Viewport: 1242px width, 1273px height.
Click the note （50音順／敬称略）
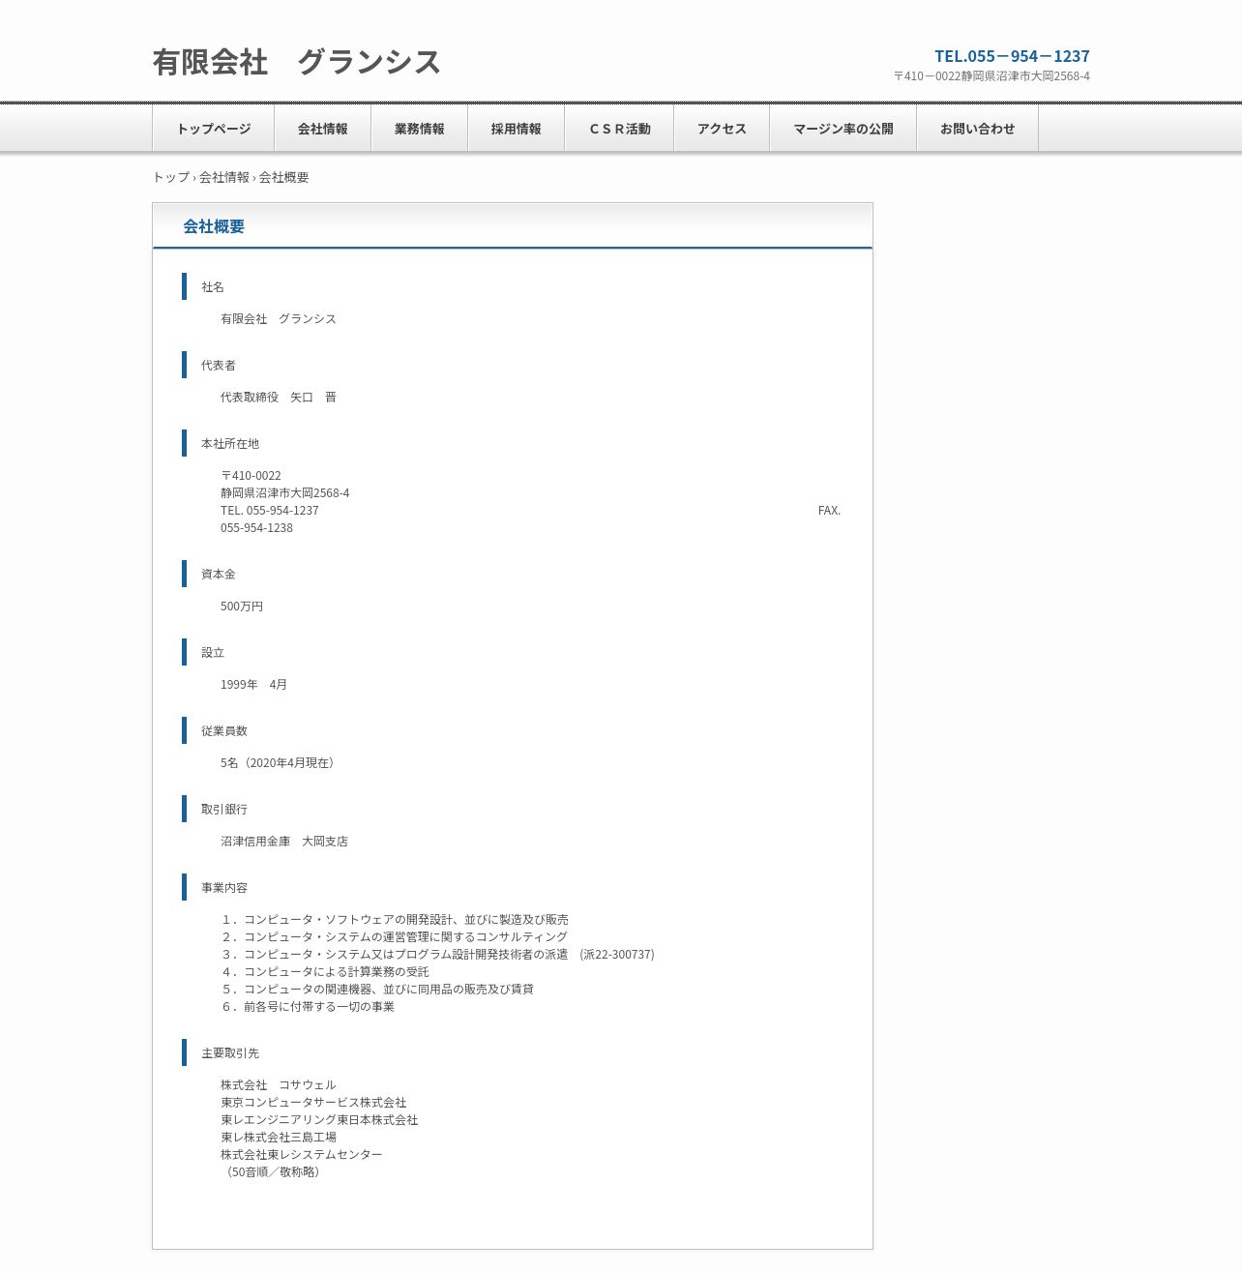click(273, 1172)
